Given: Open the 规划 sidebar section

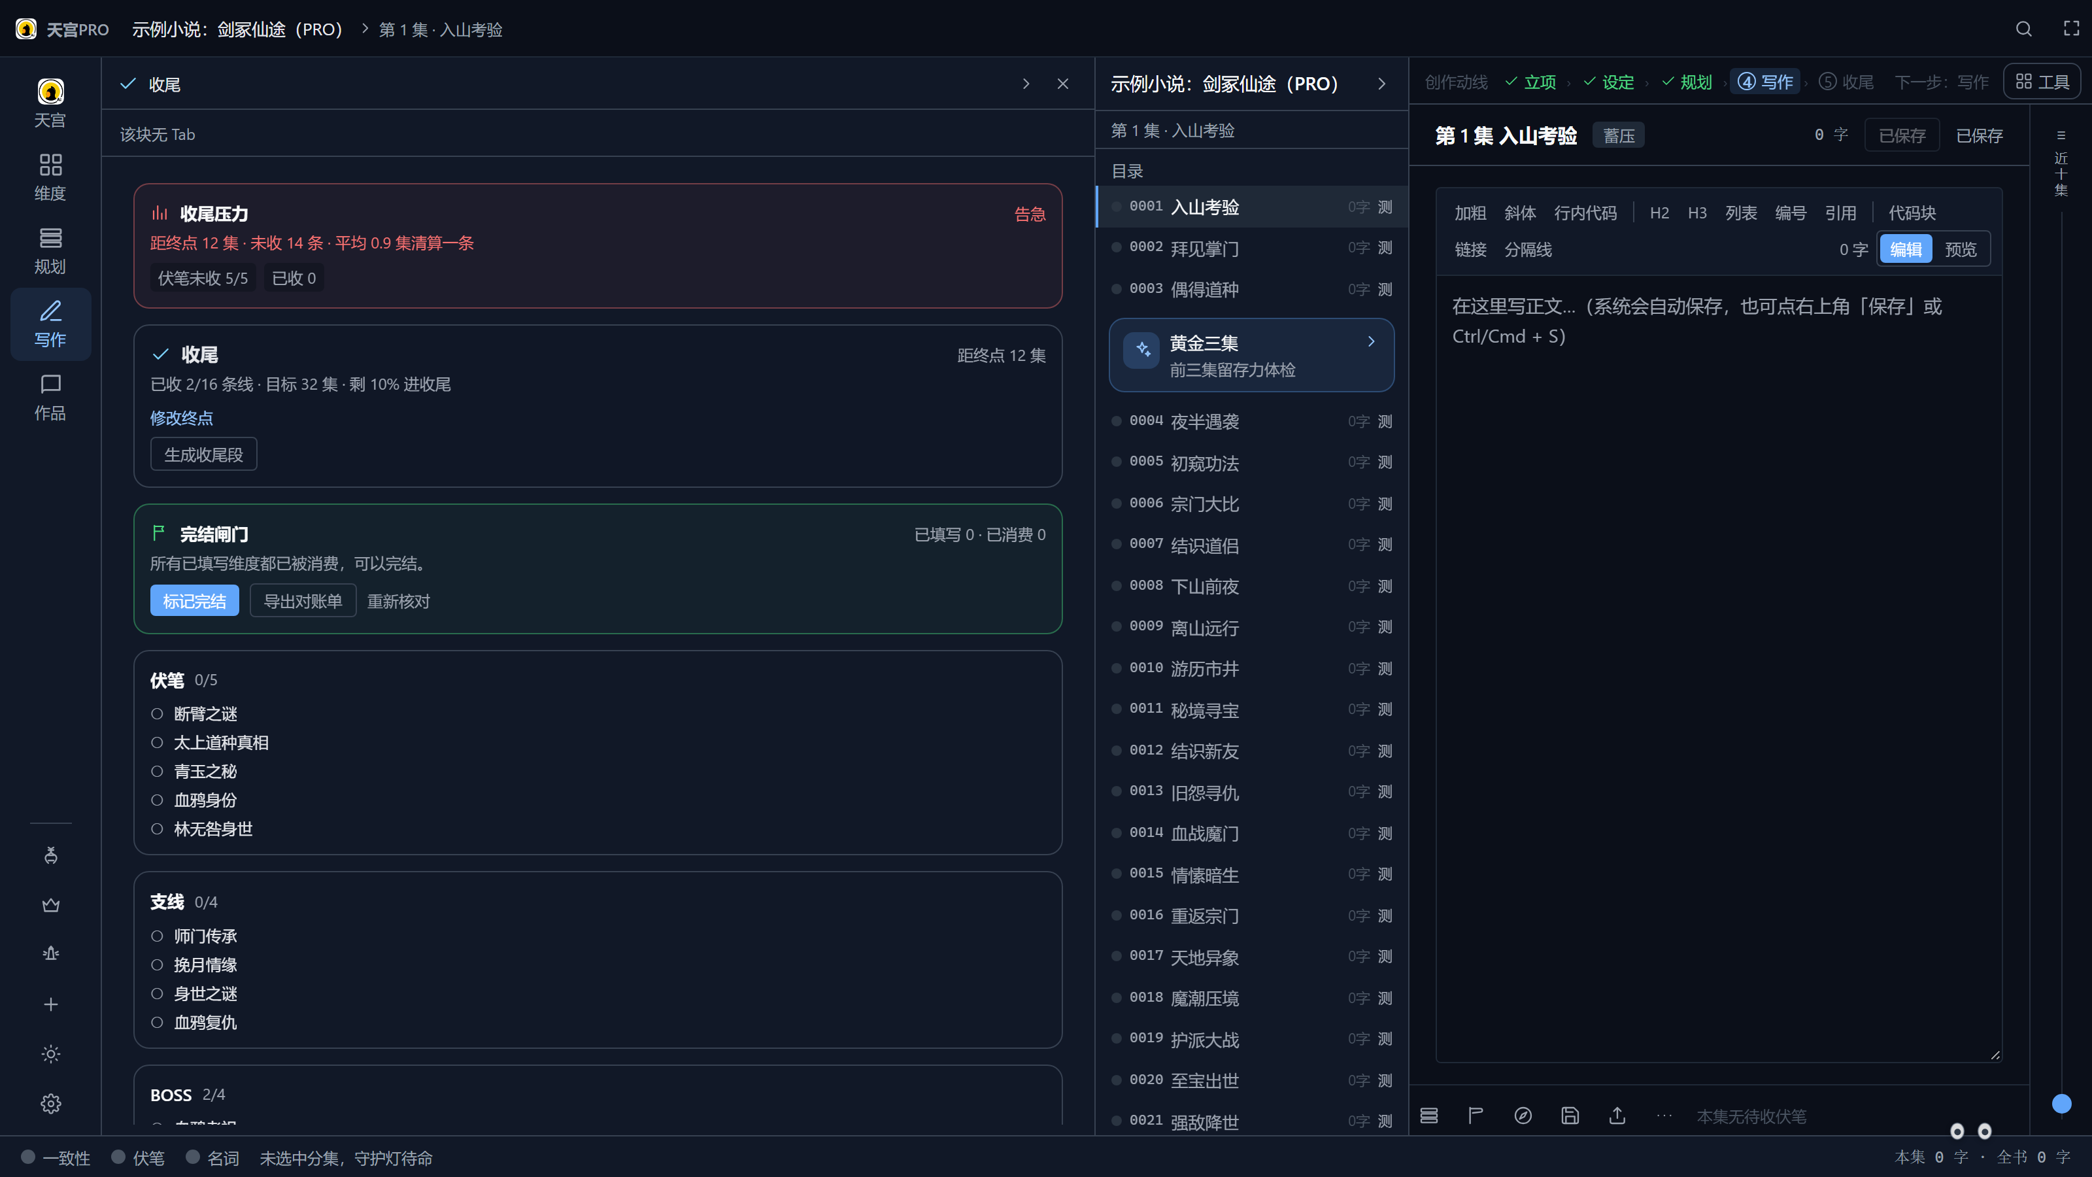Looking at the screenshot, I should pyautogui.click(x=50, y=250).
